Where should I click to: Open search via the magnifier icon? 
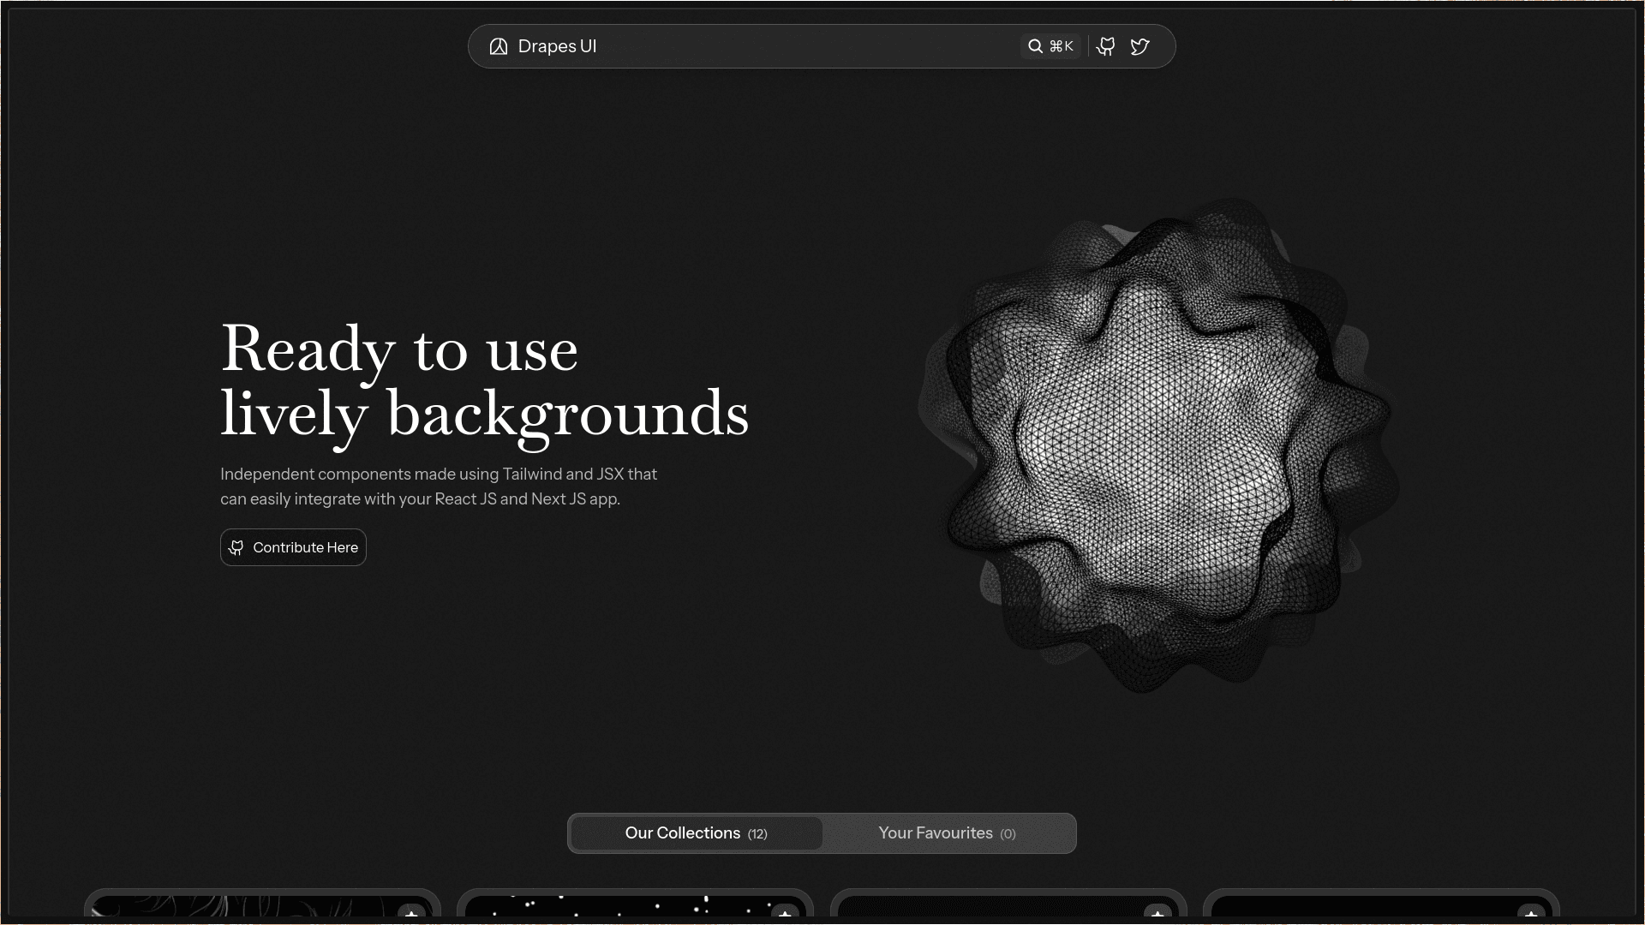[1035, 46]
